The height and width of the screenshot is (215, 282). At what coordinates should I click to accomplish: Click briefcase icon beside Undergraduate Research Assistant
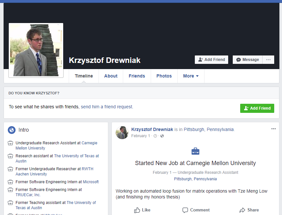(10, 143)
